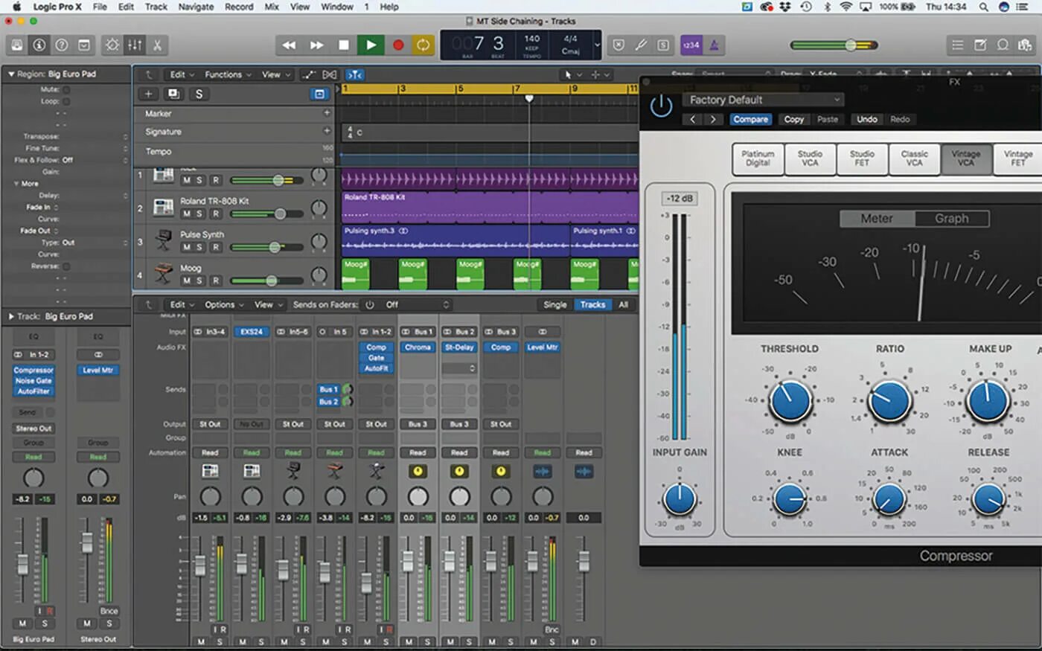Open the Mixer faders icon
Image resolution: width=1042 pixels, height=651 pixels.
135,45
